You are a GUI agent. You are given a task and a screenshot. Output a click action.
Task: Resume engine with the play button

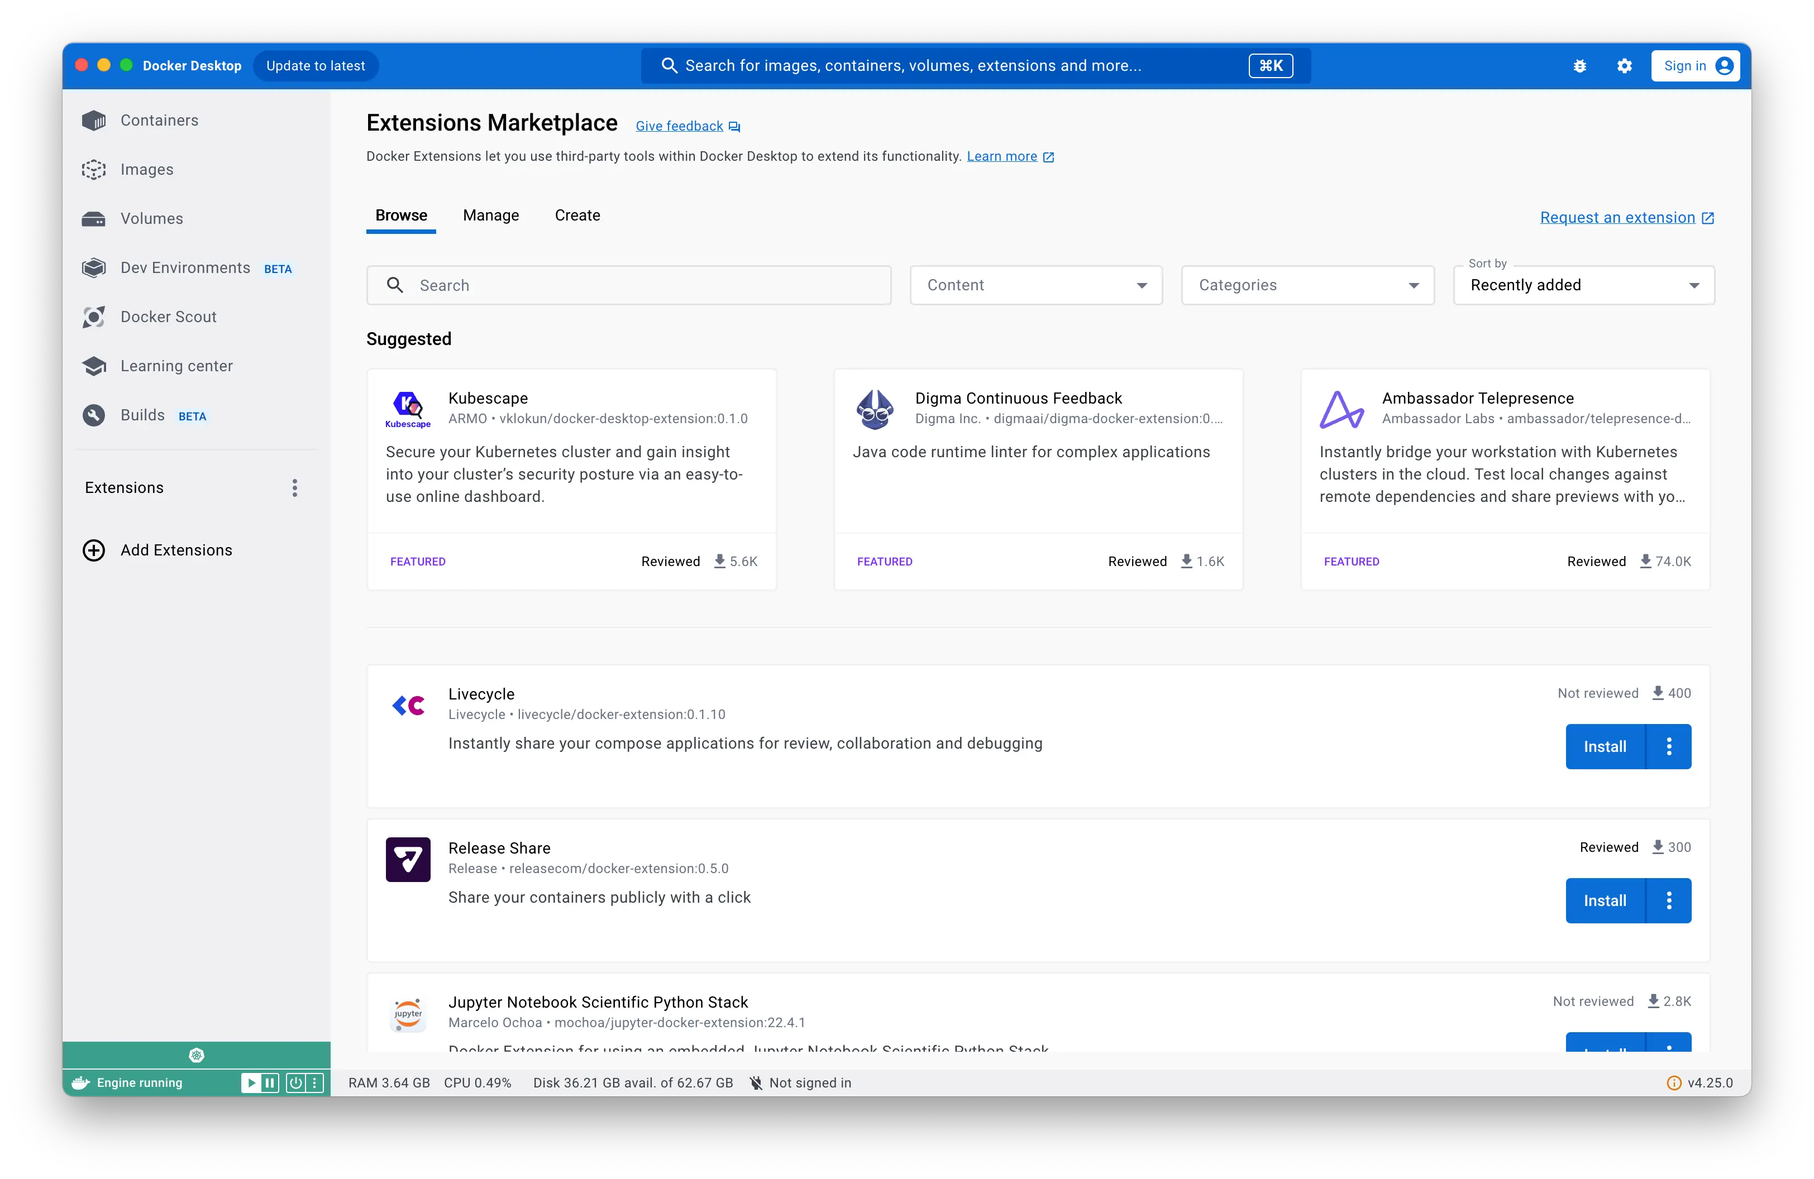click(250, 1082)
